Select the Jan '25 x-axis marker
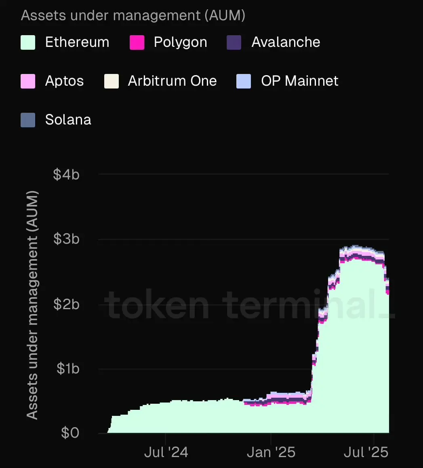Viewport: 423px width, 468px height. [271, 452]
